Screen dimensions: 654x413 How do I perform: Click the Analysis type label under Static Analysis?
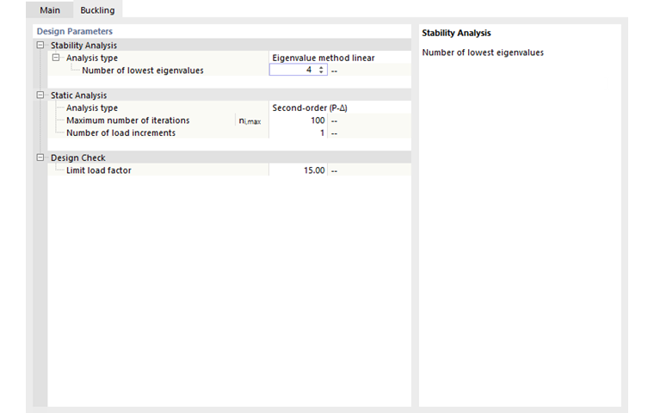92,108
